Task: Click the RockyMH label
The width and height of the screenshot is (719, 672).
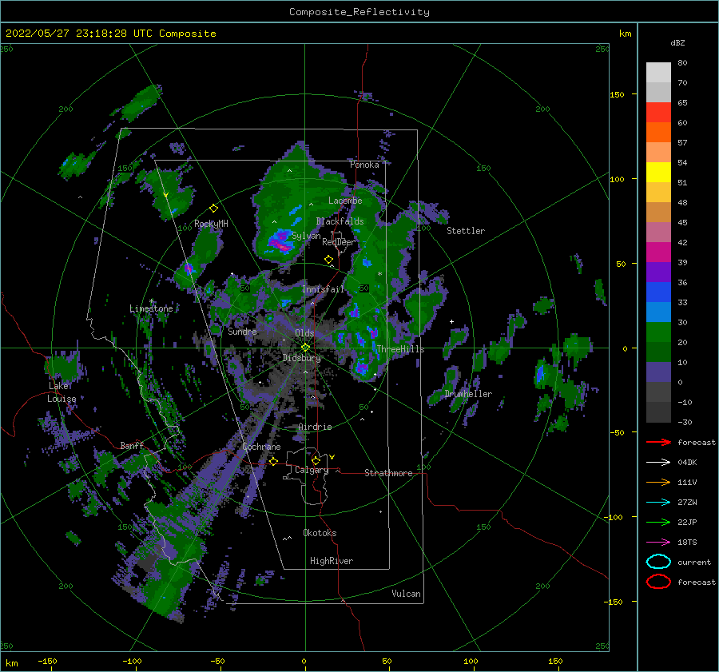Action: point(211,224)
